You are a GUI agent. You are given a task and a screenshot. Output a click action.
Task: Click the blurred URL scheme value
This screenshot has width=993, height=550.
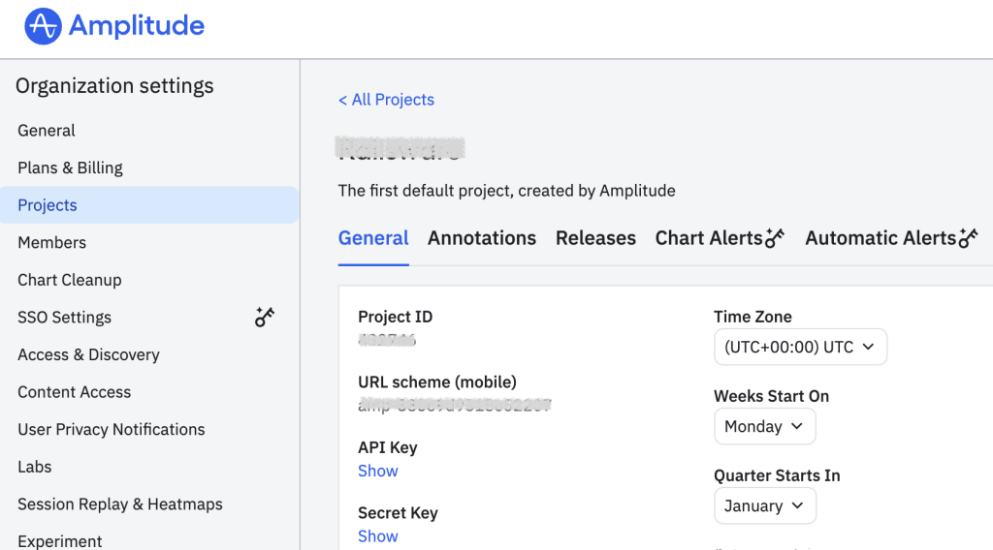[455, 405]
